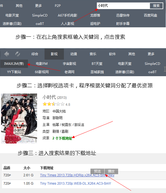Click the 720P quality cell of the 2.61 G row

[x=7, y=175]
